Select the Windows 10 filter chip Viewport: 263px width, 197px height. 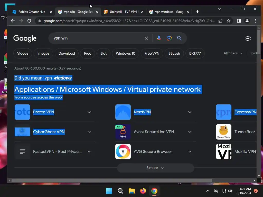click(x=125, y=53)
